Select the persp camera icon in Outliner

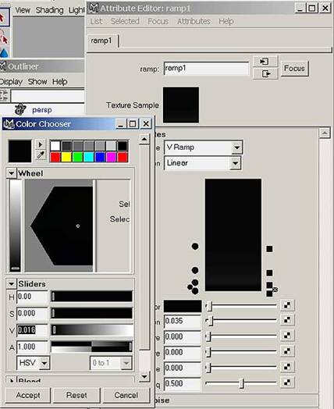[x=20, y=109]
